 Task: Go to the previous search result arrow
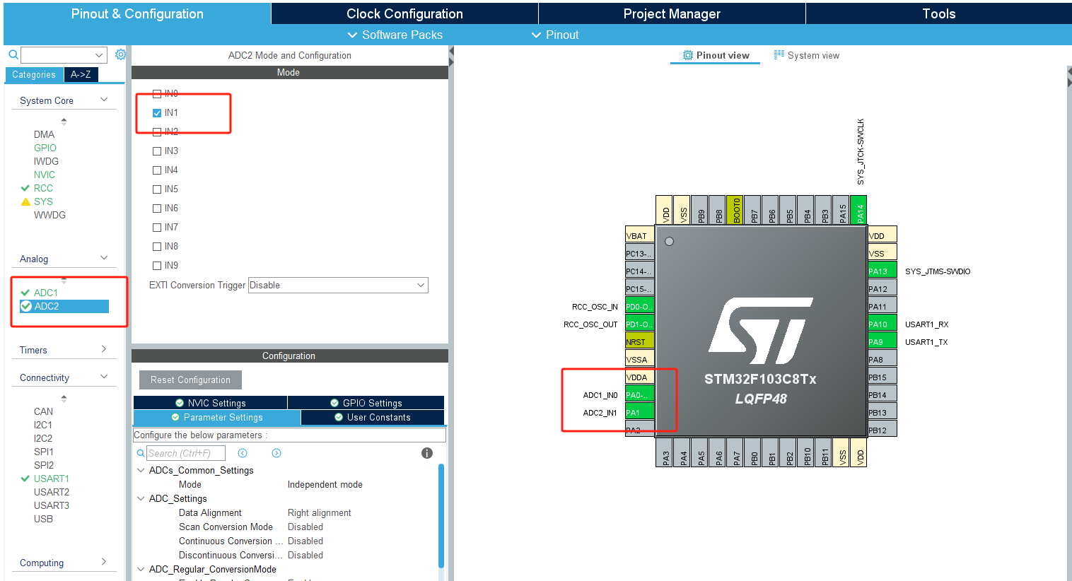click(243, 453)
